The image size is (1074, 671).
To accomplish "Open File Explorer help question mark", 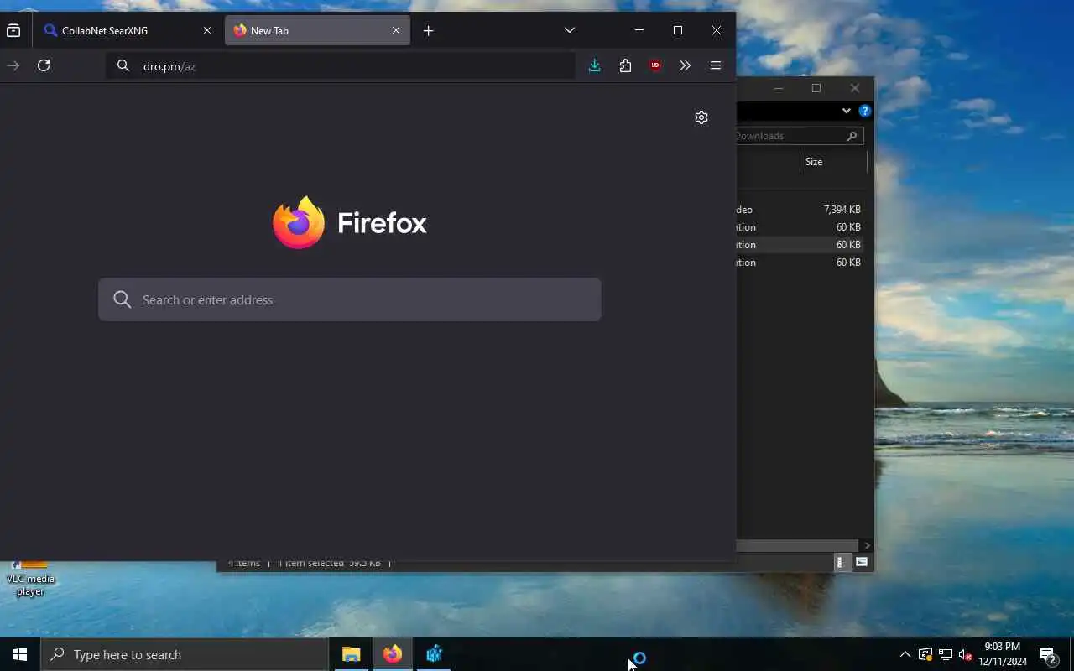I will click(x=865, y=111).
